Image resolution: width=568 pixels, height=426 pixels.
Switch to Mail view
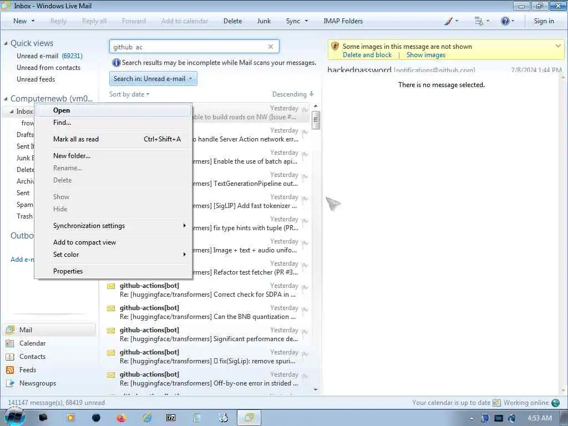pos(50,330)
